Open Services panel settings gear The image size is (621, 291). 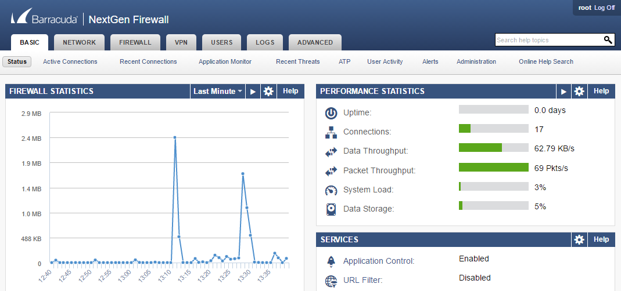[x=579, y=239]
